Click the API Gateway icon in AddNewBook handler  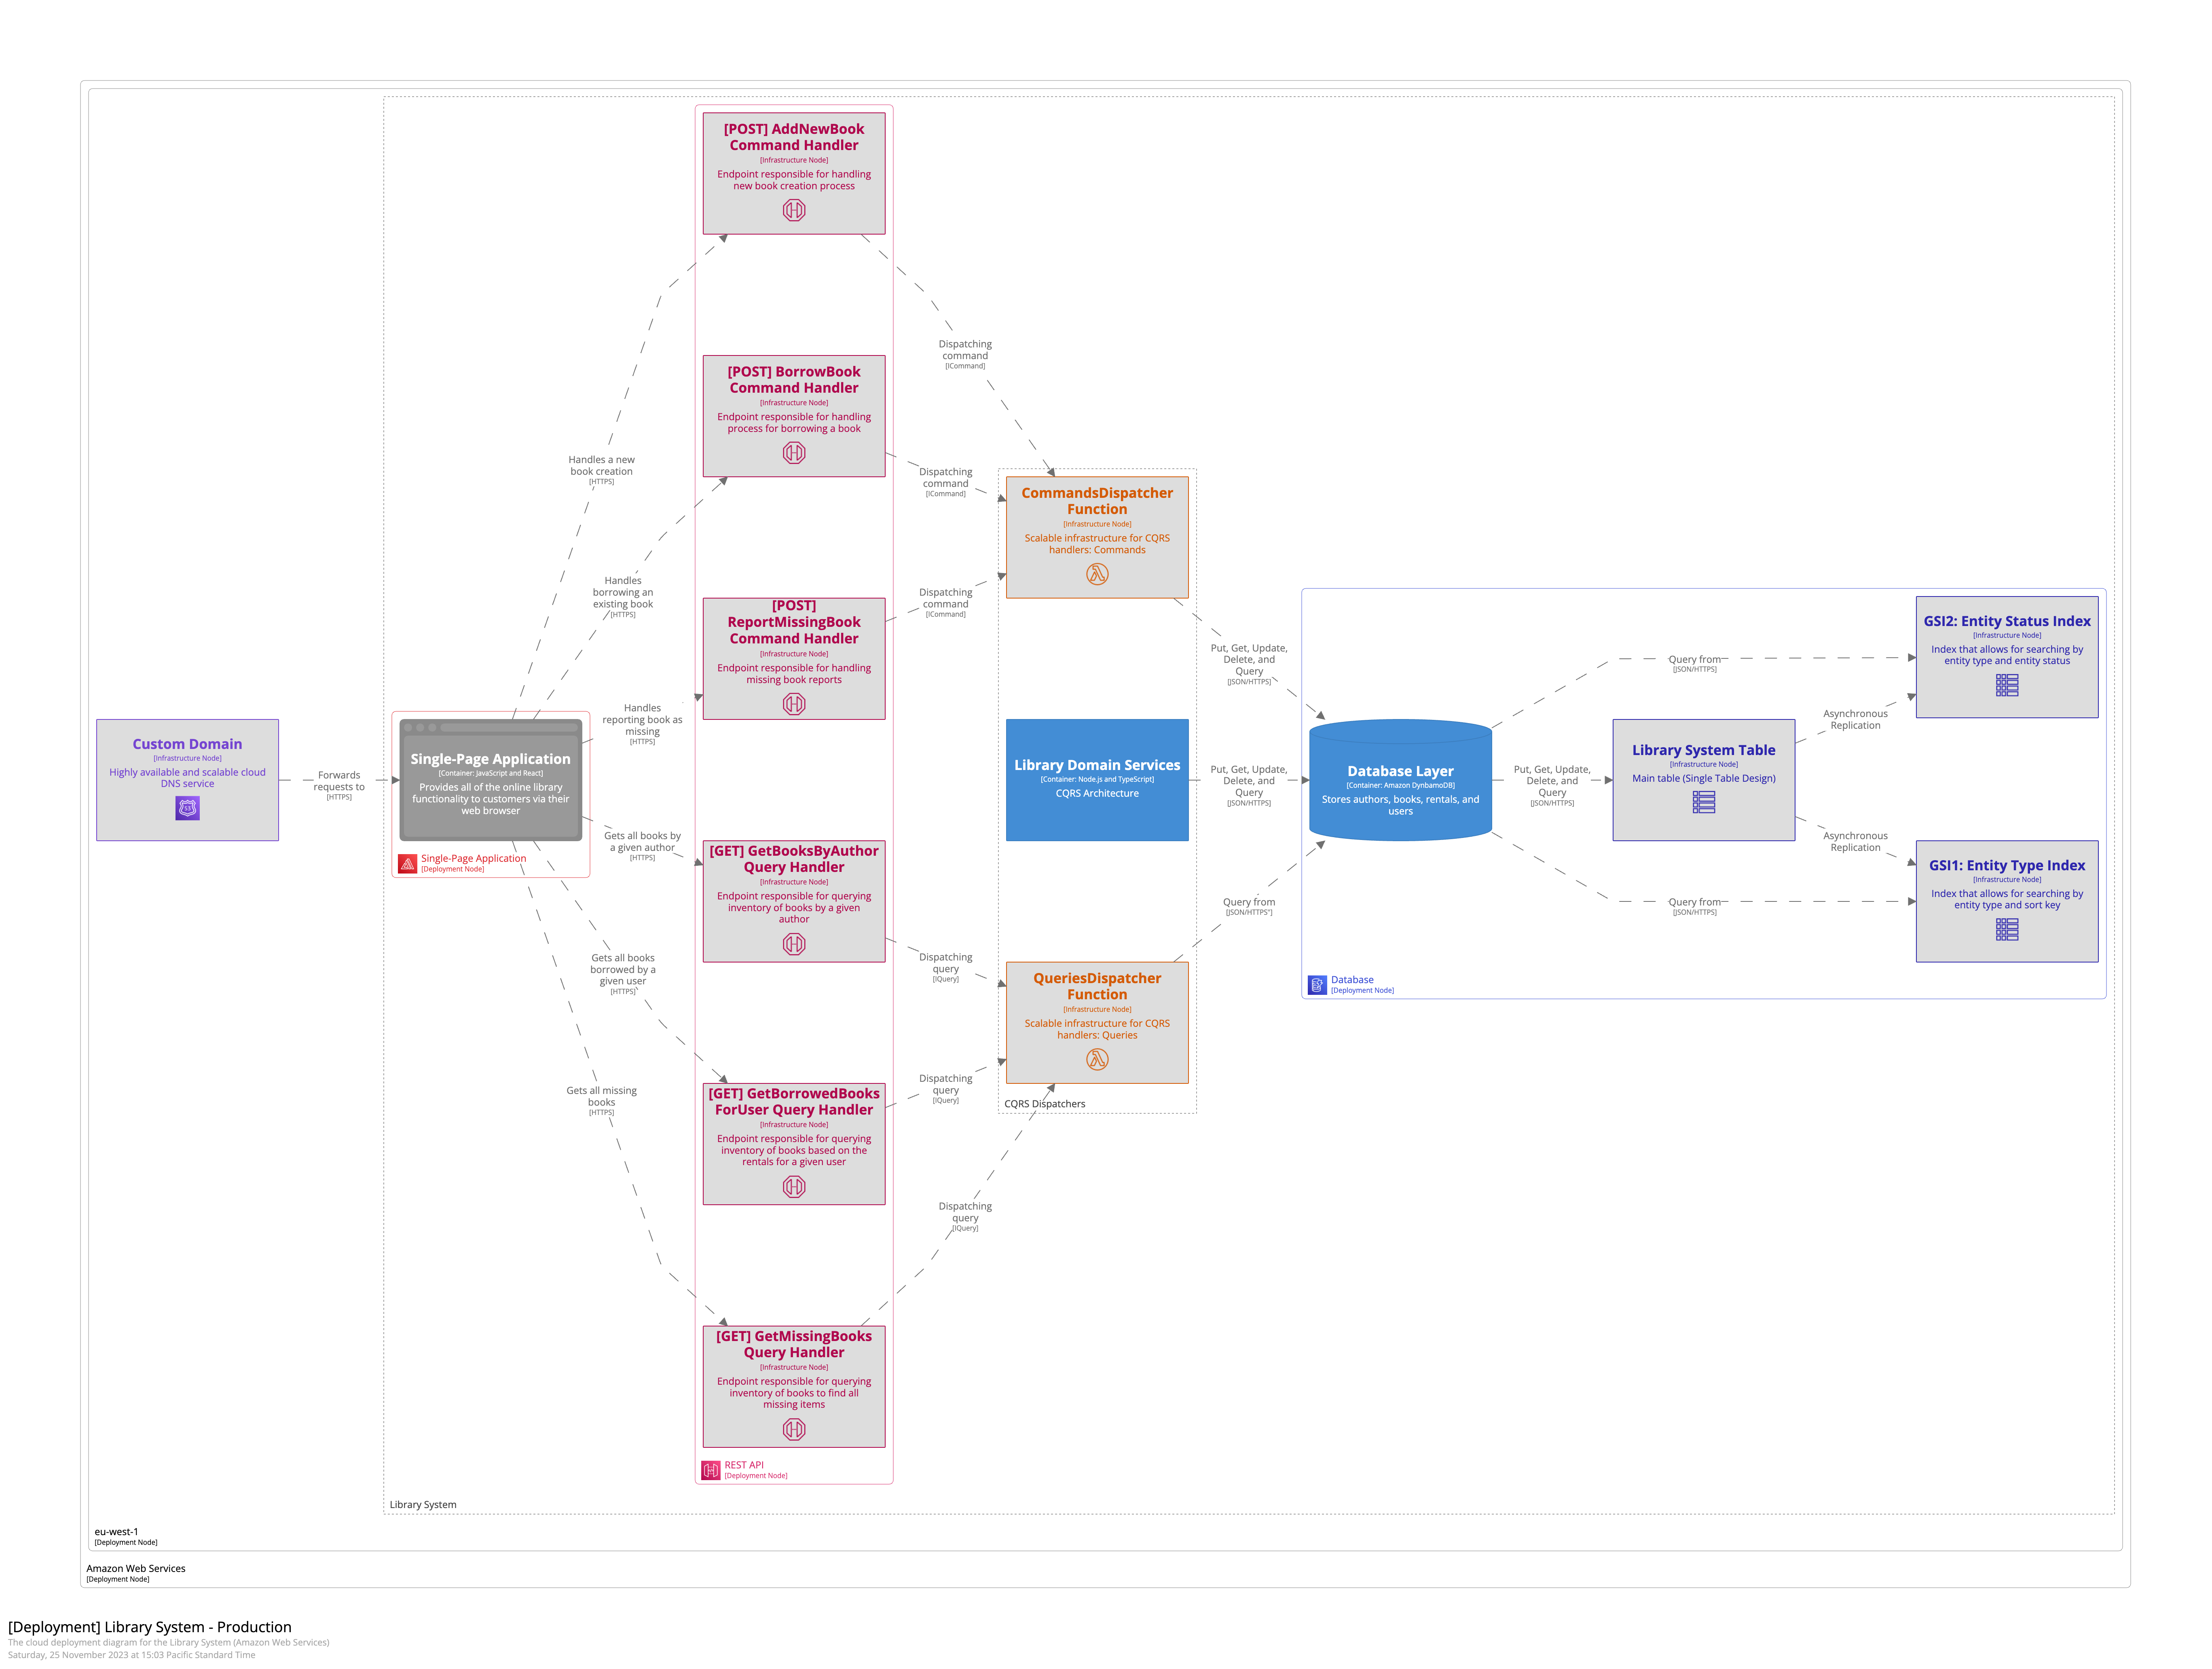pyautogui.click(x=794, y=210)
